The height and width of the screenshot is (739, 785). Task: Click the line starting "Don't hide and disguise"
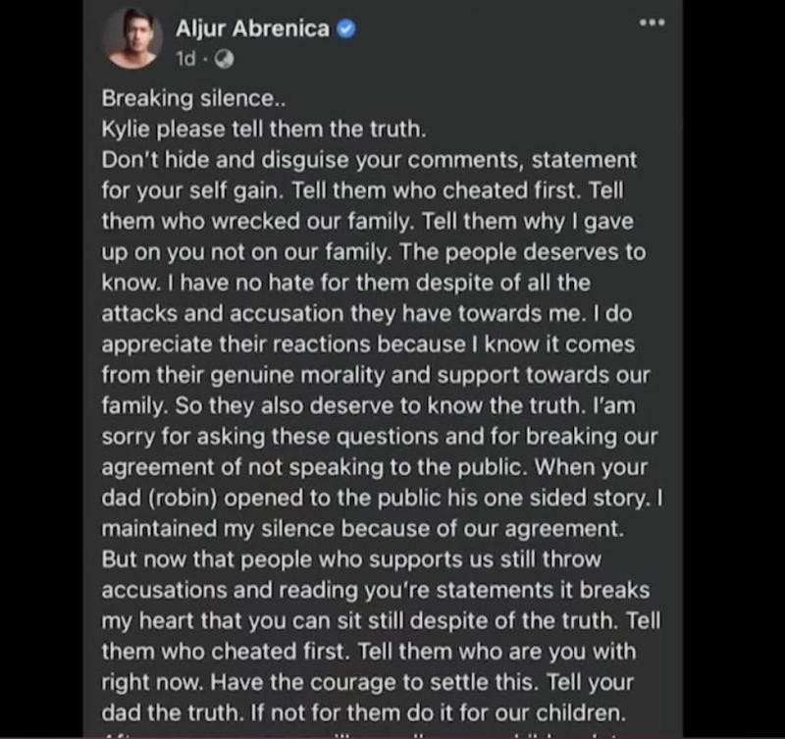click(x=369, y=159)
